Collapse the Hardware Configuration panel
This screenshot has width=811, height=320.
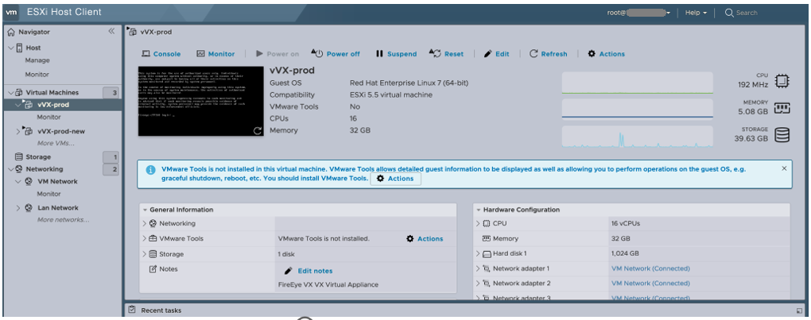click(x=479, y=210)
